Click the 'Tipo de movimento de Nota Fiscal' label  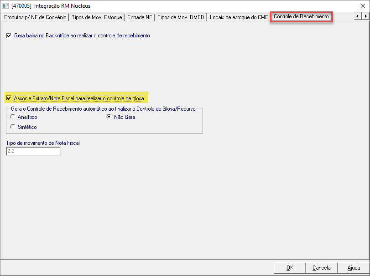click(43, 143)
